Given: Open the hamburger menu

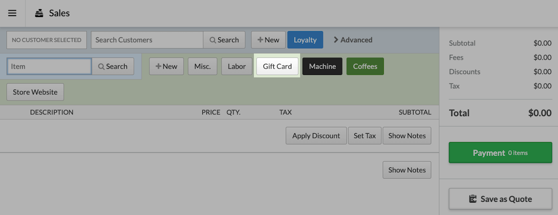Looking at the screenshot, I should click(x=12, y=13).
